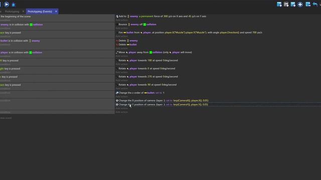
Task: Launch the game preview with the play icon
Action: (7, 4)
